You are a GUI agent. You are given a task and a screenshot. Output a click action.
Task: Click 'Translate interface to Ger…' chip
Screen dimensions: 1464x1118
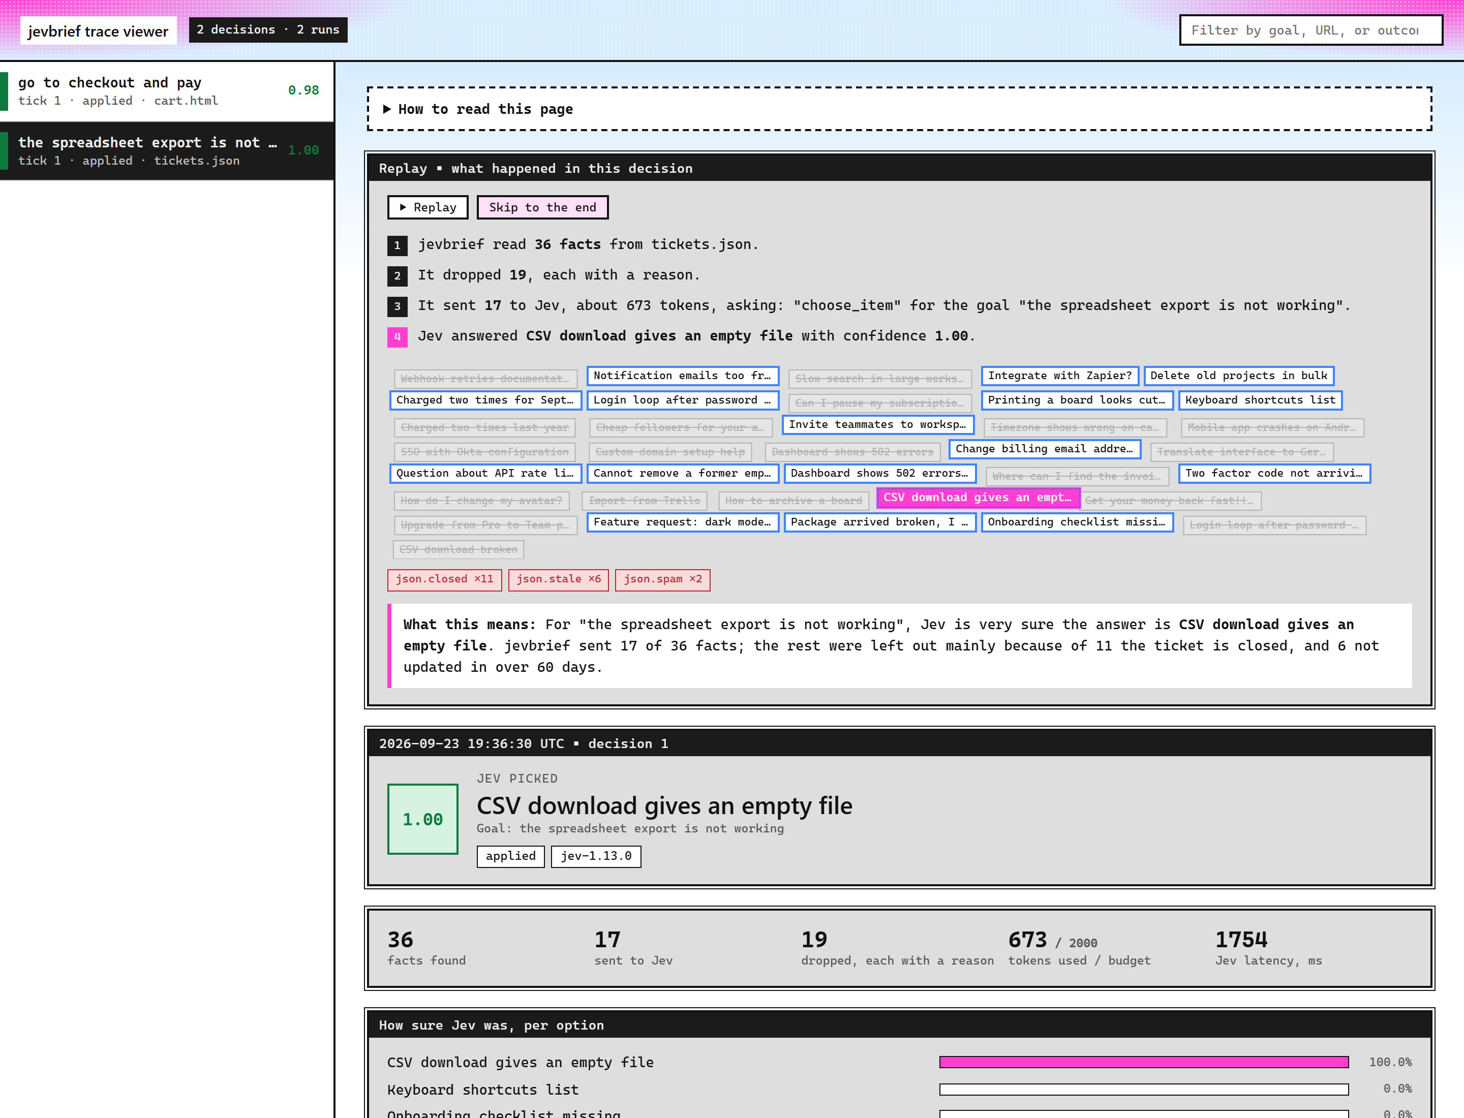[1242, 452]
